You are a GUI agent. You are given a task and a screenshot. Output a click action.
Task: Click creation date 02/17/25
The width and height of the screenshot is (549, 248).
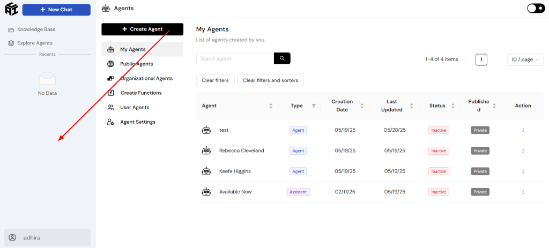(345, 192)
